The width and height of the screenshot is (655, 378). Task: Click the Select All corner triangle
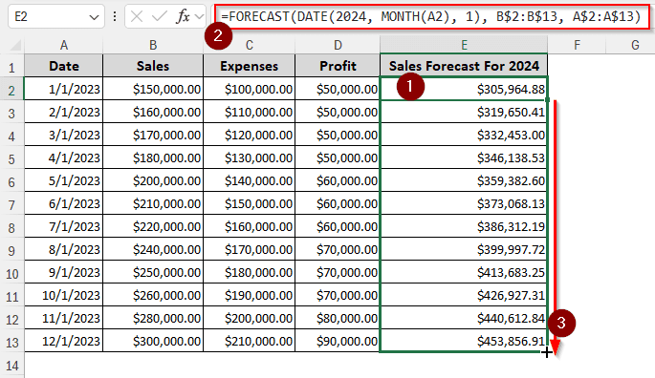pos(15,45)
